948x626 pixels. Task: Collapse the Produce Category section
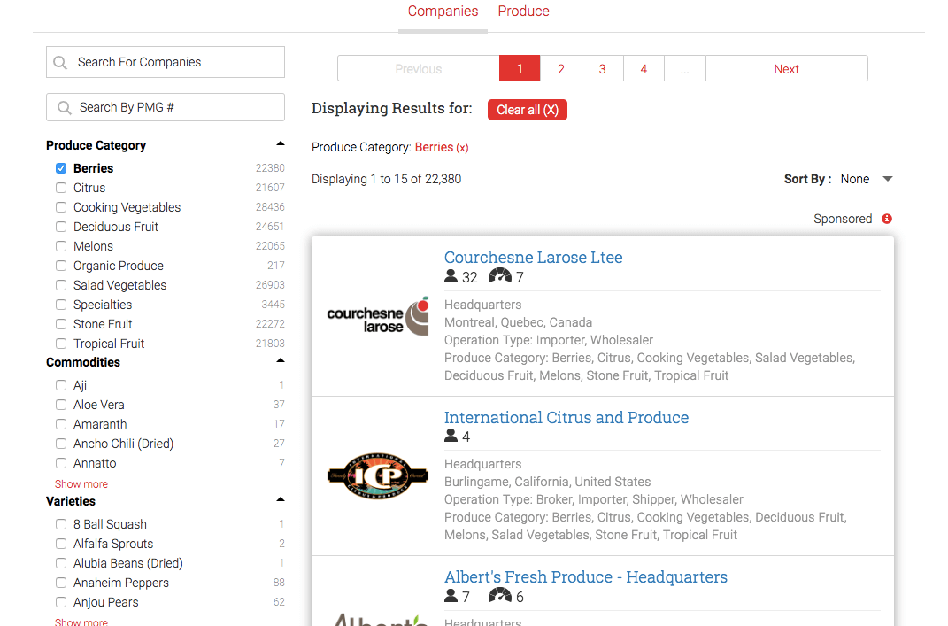[x=281, y=143]
